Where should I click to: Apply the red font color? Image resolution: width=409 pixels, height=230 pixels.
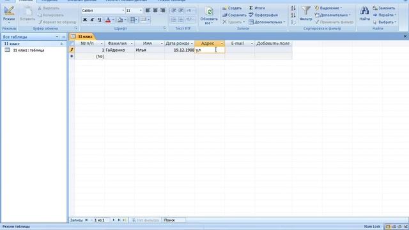[108, 20]
